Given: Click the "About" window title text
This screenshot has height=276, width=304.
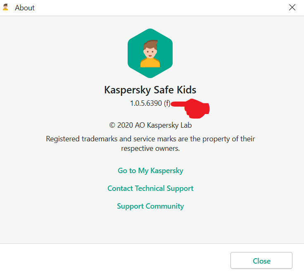Looking at the screenshot, I should pos(25,8).
